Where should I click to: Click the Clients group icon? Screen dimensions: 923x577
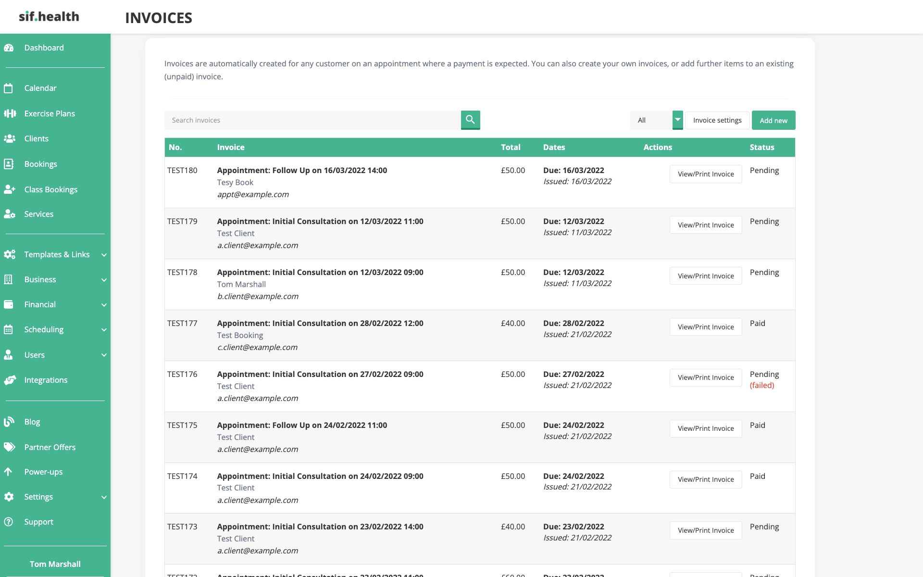(10, 138)
